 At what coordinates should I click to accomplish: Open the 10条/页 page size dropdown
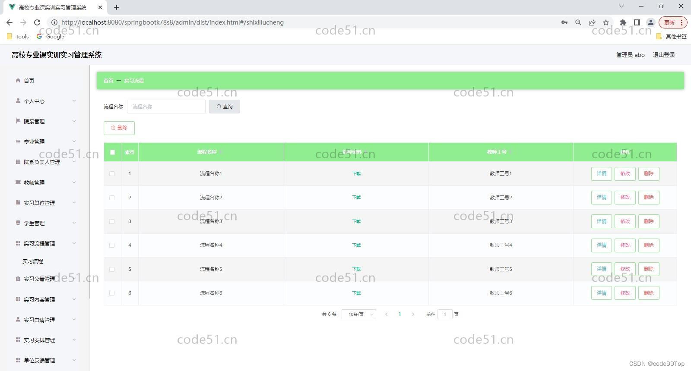358,314
